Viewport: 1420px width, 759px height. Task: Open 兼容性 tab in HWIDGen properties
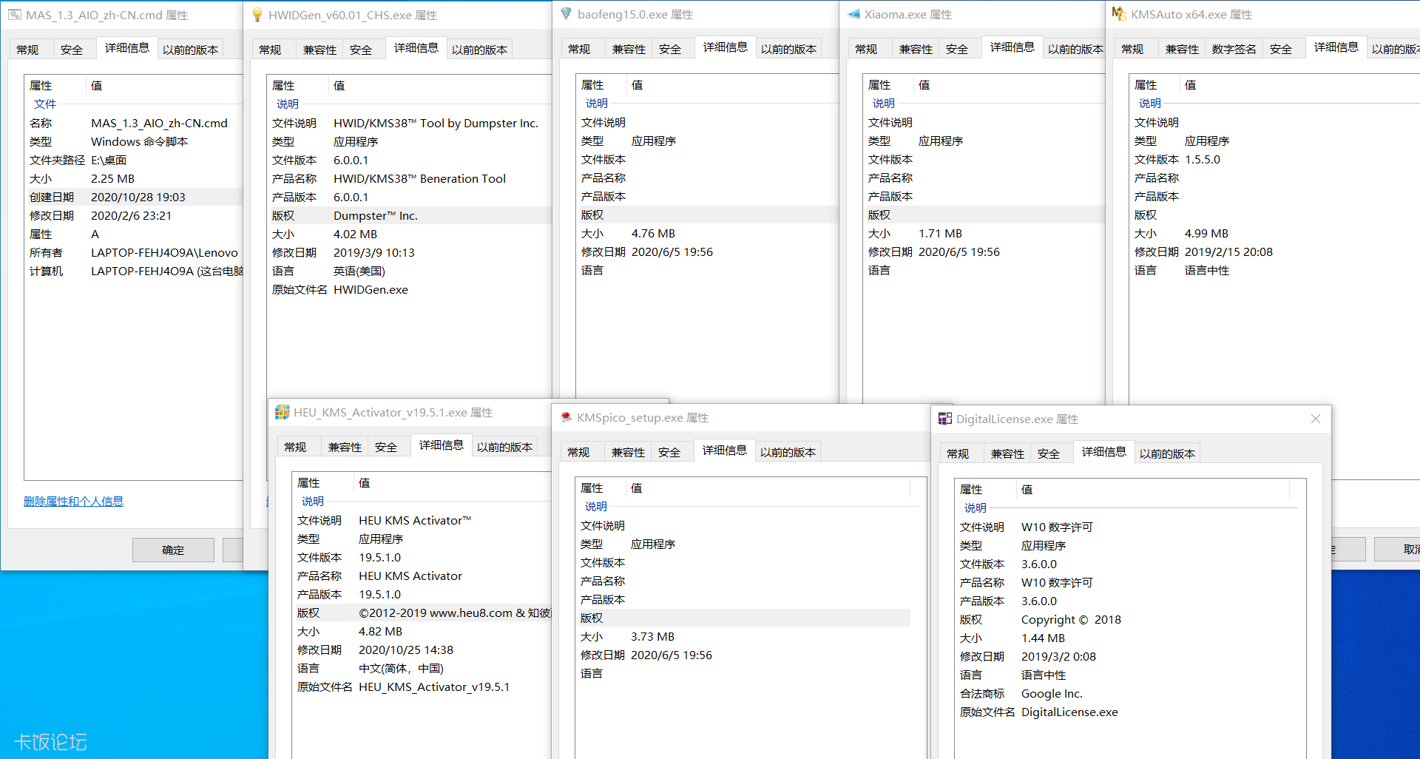319,50
